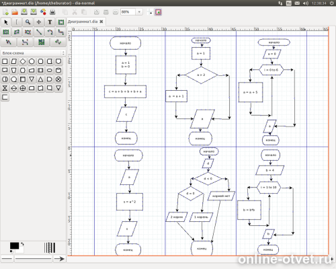Screen dimensions: 336x269
Task: Click the Print diagram toolbar icon
Action: (x=52, y=12)
